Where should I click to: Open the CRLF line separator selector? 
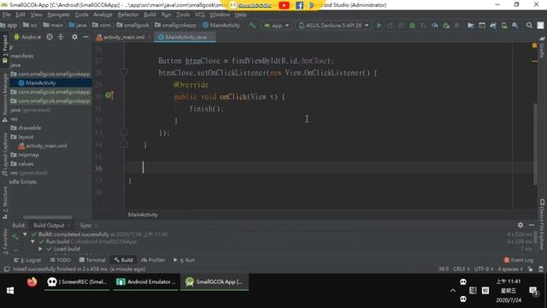click(462, 269)
